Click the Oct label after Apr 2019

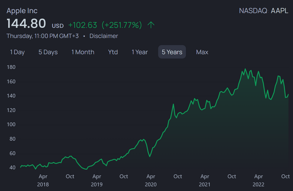[124, 176]
